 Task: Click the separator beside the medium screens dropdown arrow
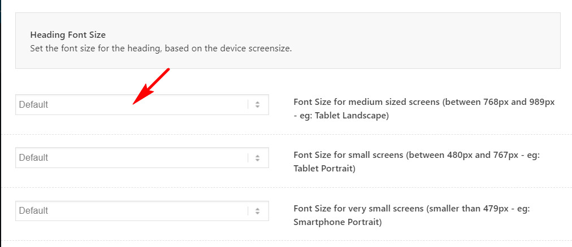[248, 105]
